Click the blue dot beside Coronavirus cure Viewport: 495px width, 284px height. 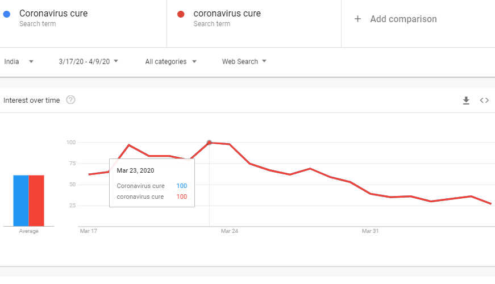tap(7, 14)
